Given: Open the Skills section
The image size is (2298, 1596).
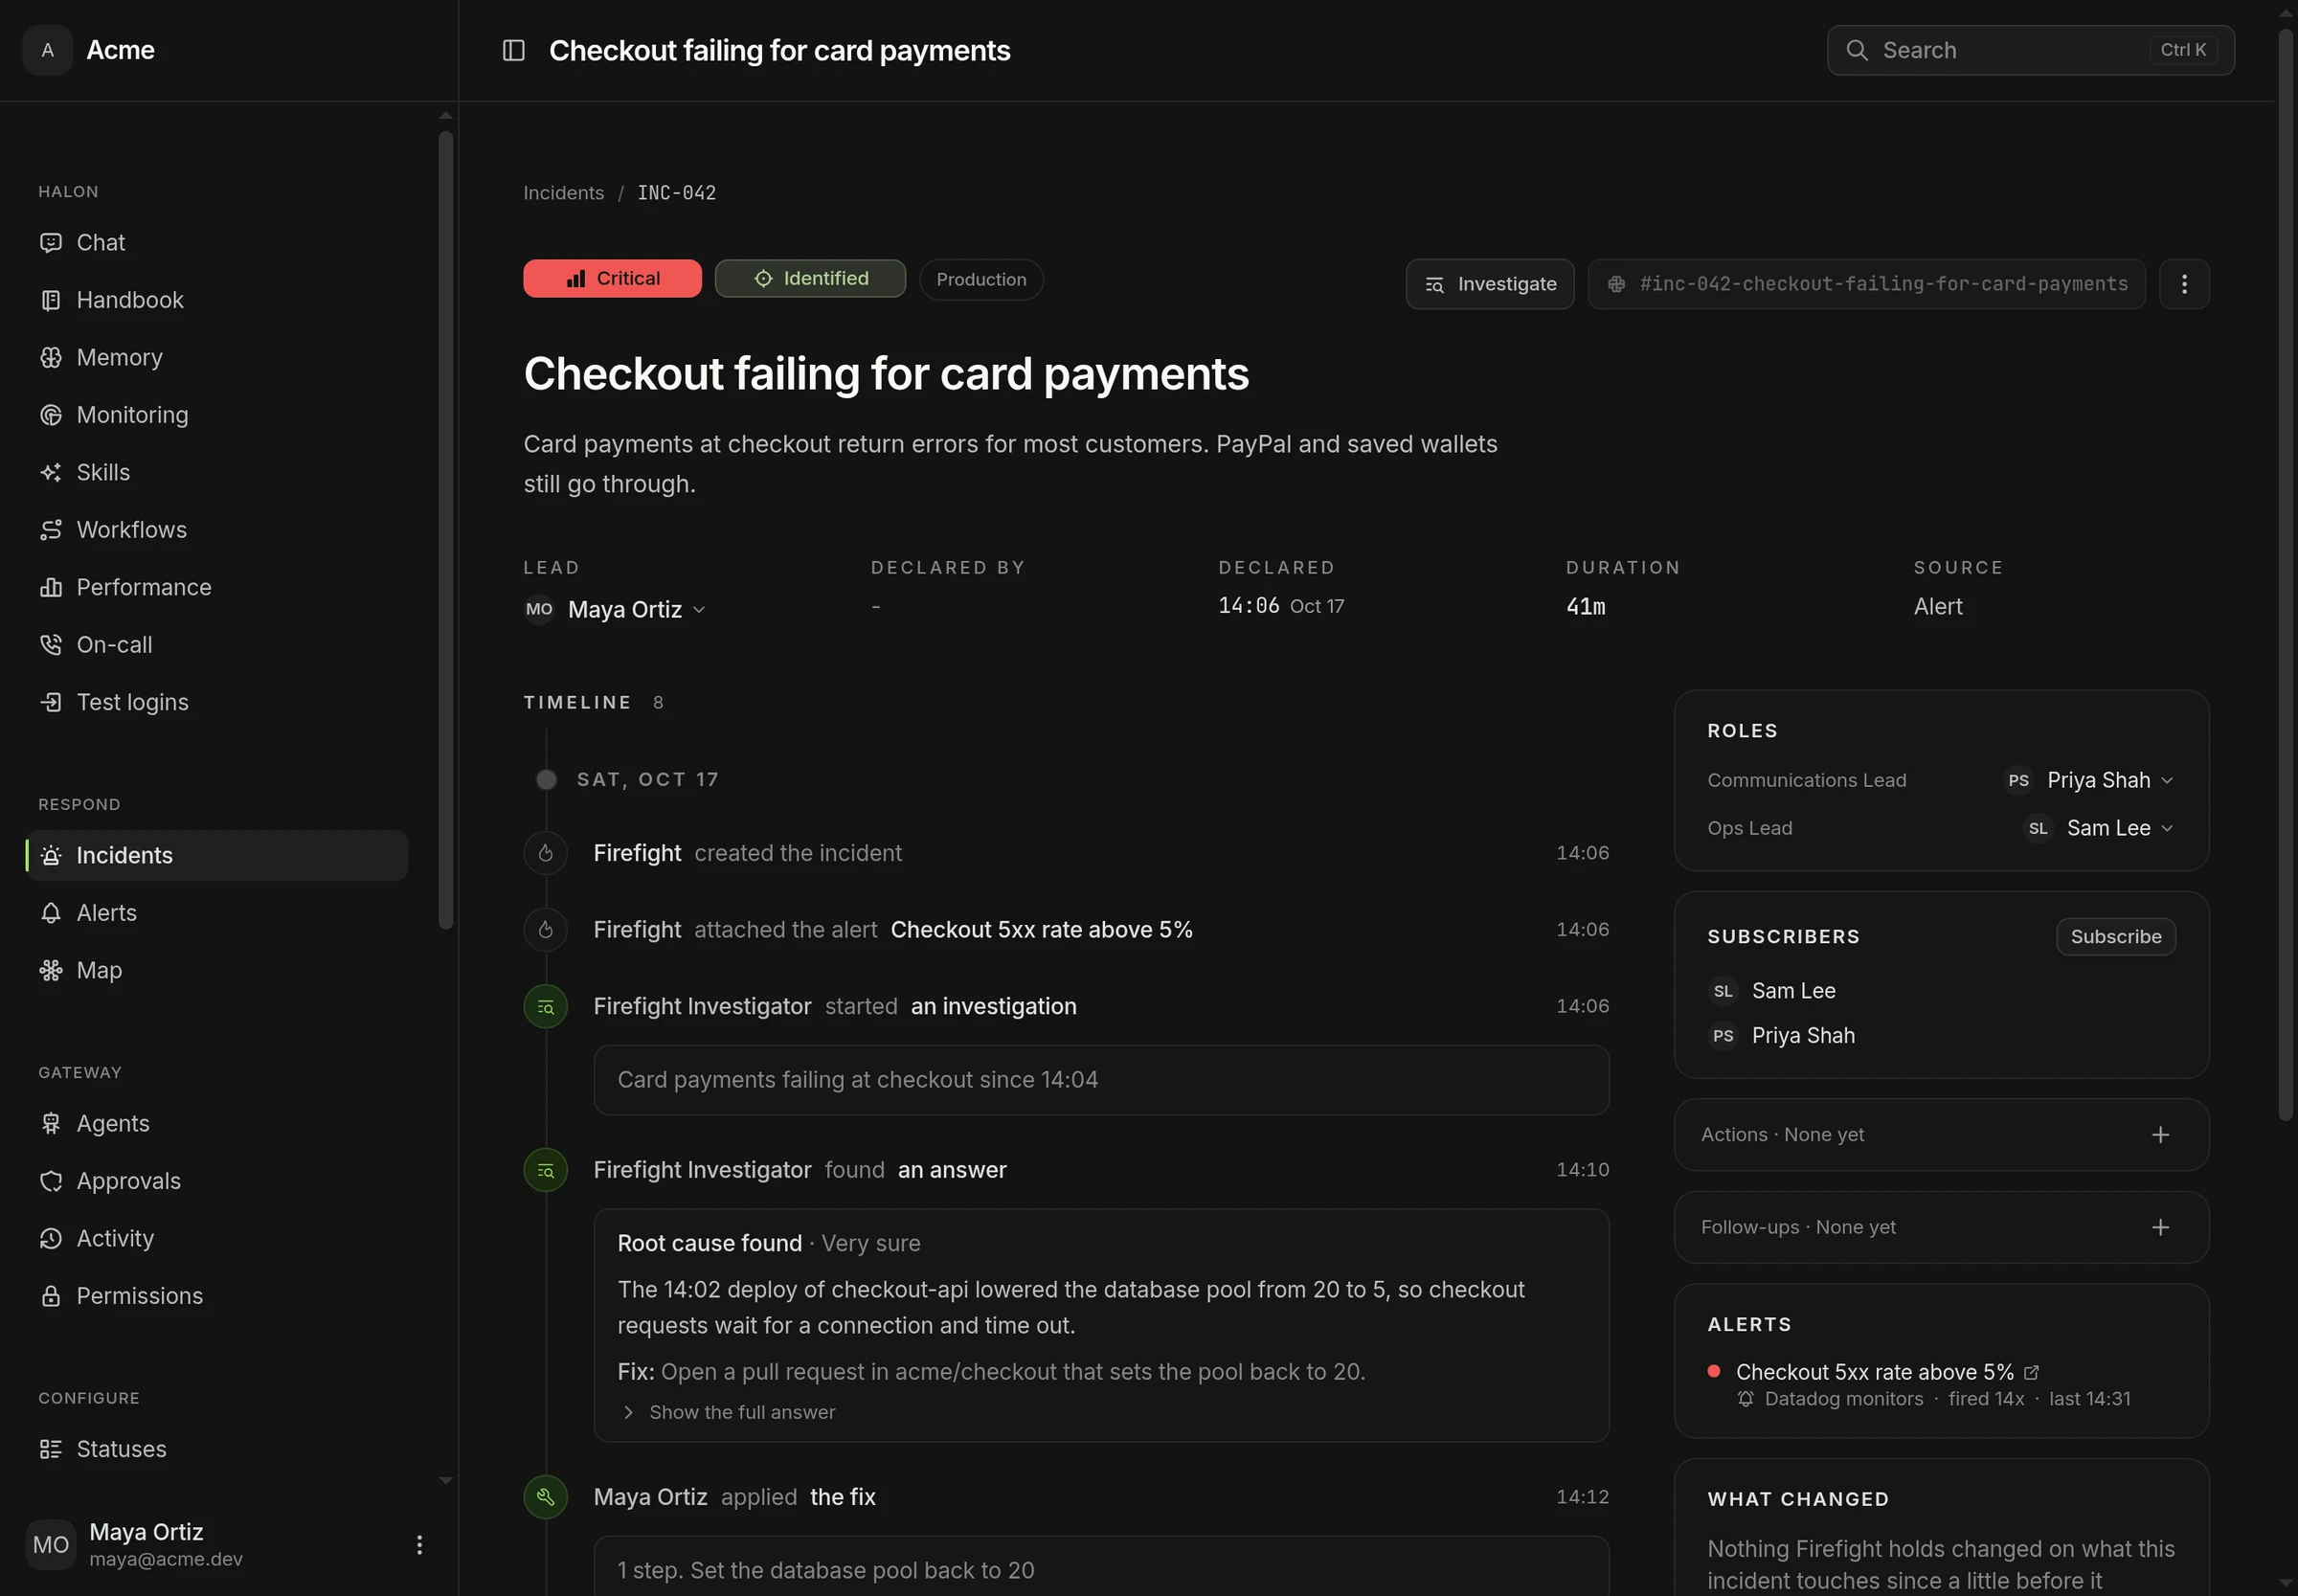Looking at the screenshot, I should tap(217, 473).
